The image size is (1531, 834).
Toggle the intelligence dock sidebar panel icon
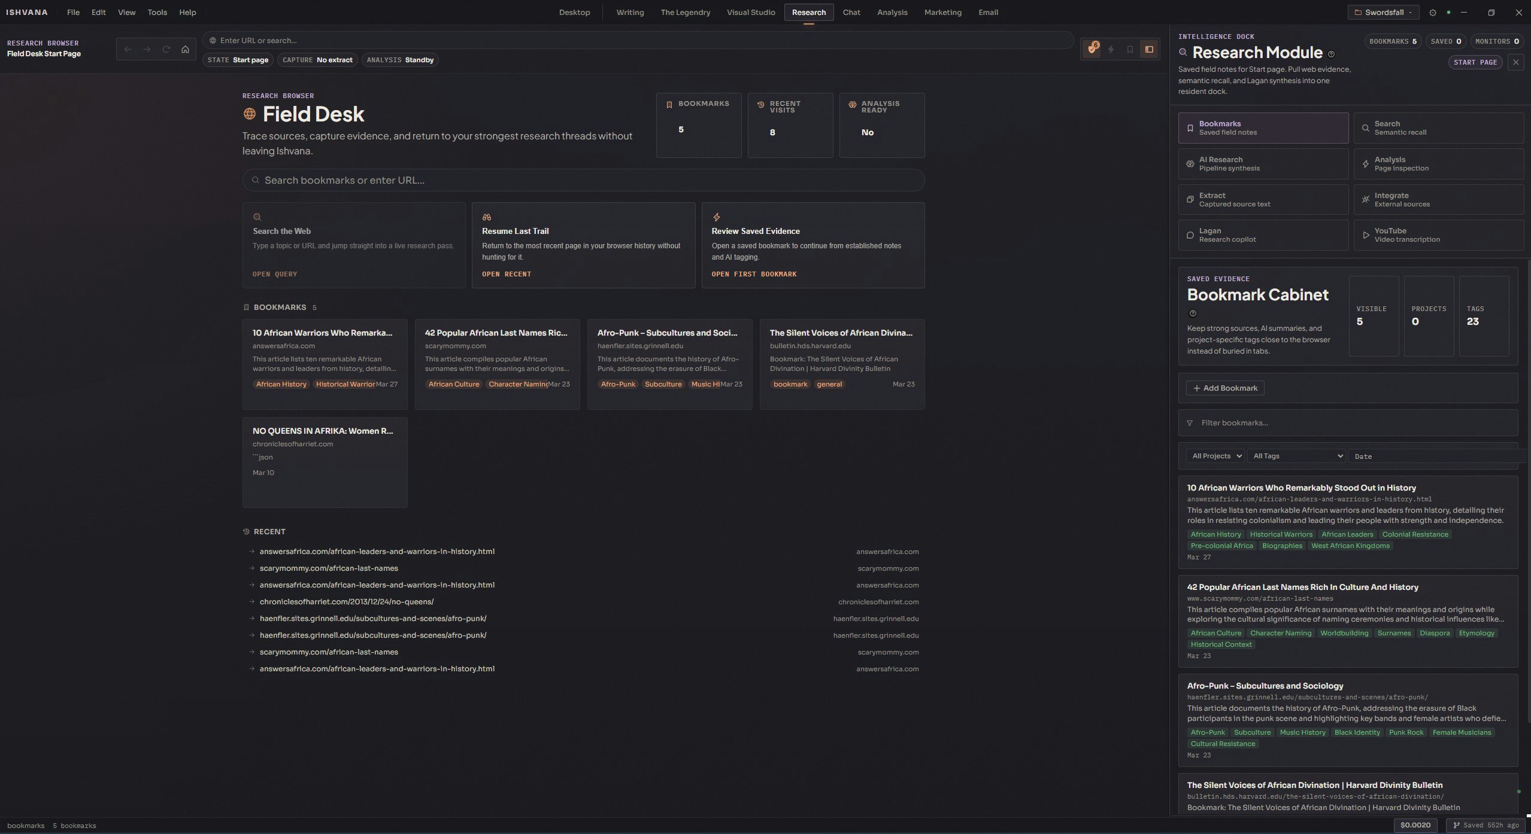(x=1149, y=50)
